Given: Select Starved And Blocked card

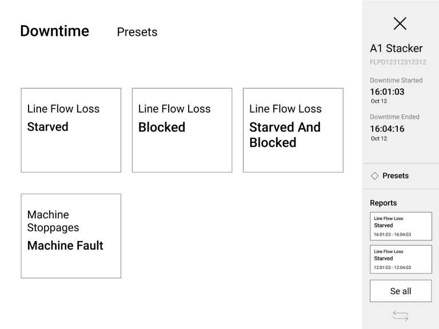Looking at the screenshot, I should (x=293, y=130).
